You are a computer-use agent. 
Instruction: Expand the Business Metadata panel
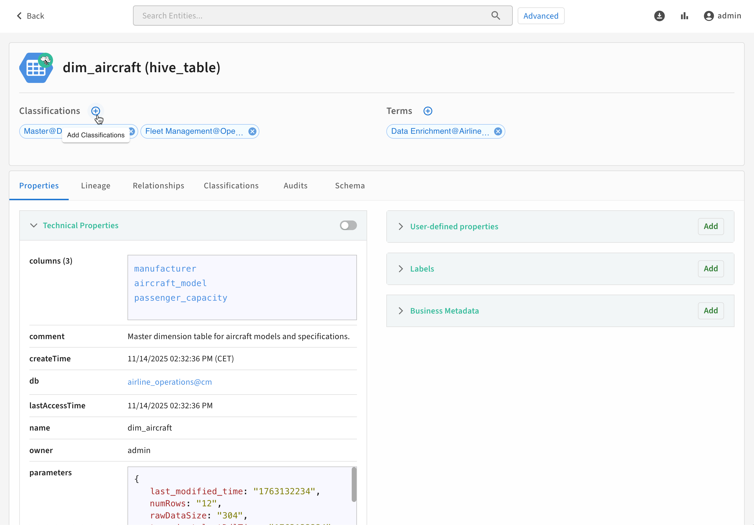401,311
